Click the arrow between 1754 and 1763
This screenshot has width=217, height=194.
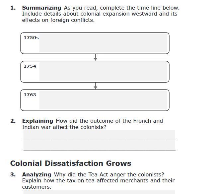(95, 86)
